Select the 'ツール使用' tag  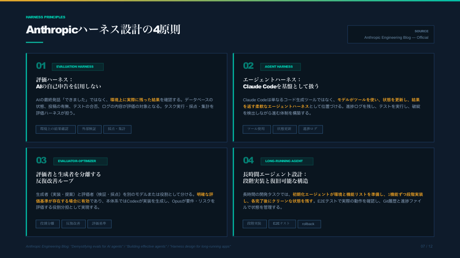(x=256, y=129)
